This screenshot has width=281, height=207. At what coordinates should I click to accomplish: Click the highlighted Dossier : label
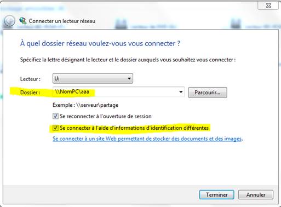pyautogui.click(x=30, y=93)
